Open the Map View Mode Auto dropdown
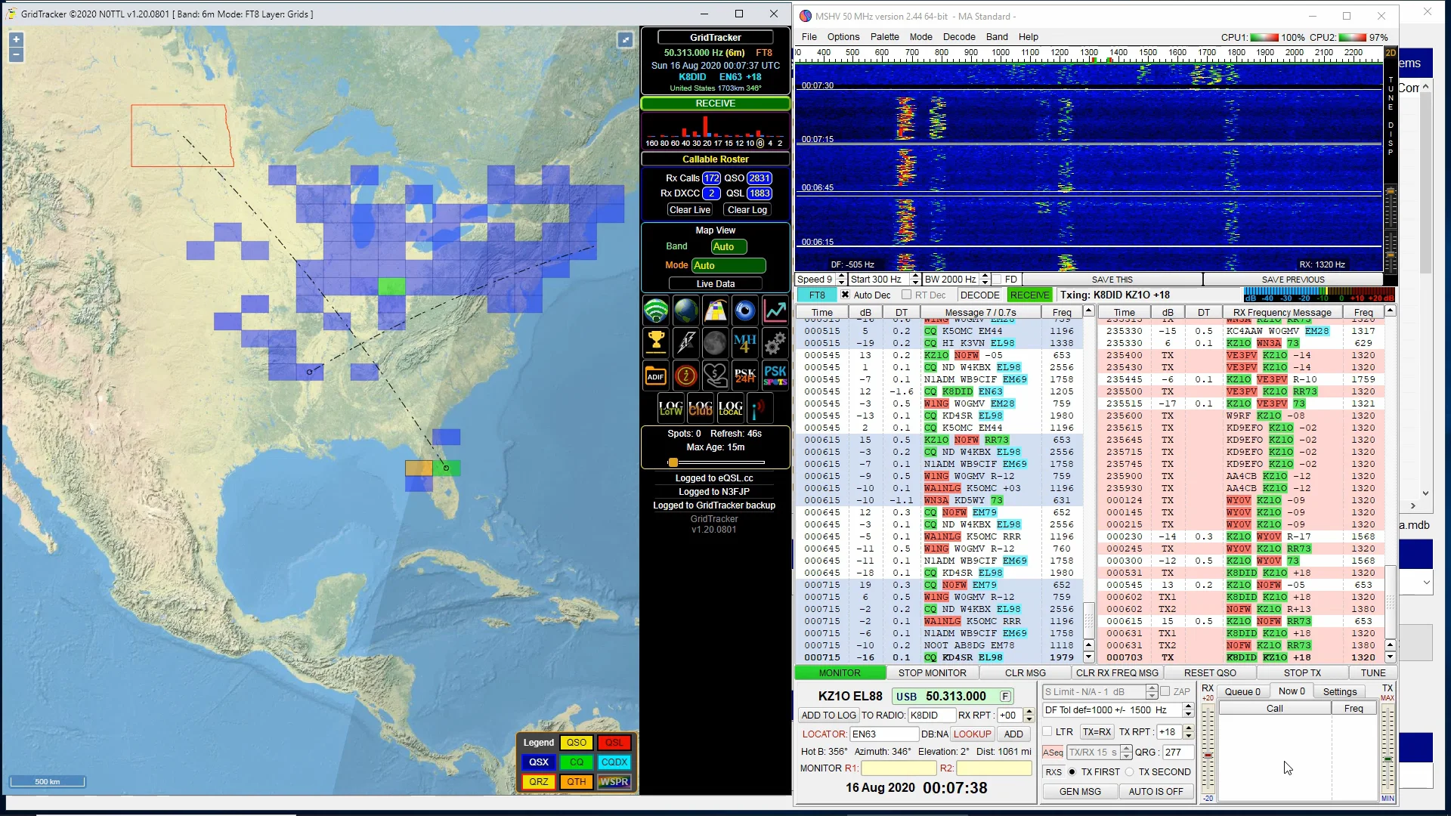Screen dimensions: 1451x816 [729, 266]
